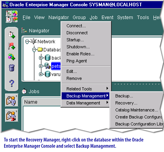Click the question mark Help icon

12,83
